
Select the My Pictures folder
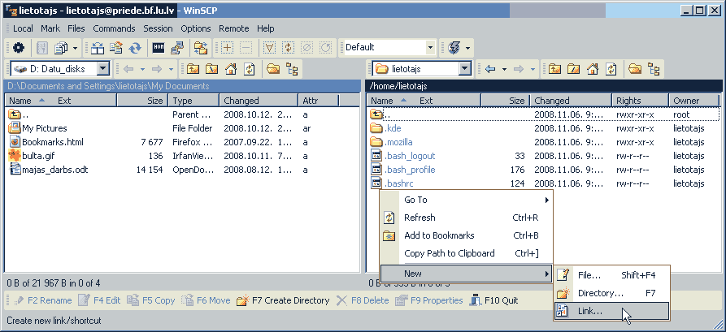pyautogui.click(x=45, y=128)
